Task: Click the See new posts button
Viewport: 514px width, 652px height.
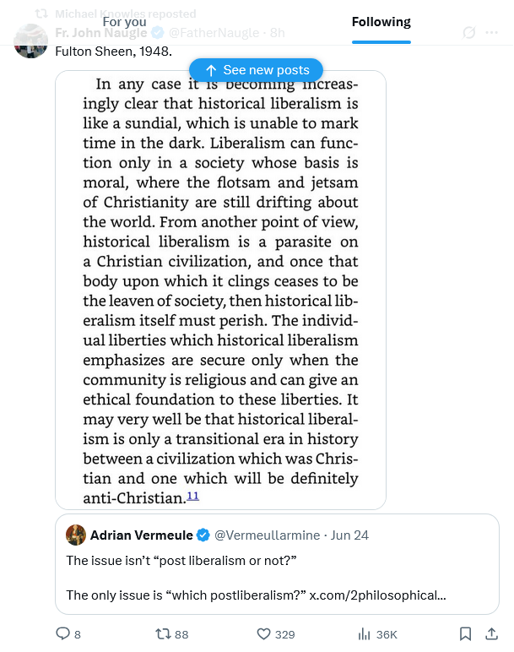Action: point(256,70)
